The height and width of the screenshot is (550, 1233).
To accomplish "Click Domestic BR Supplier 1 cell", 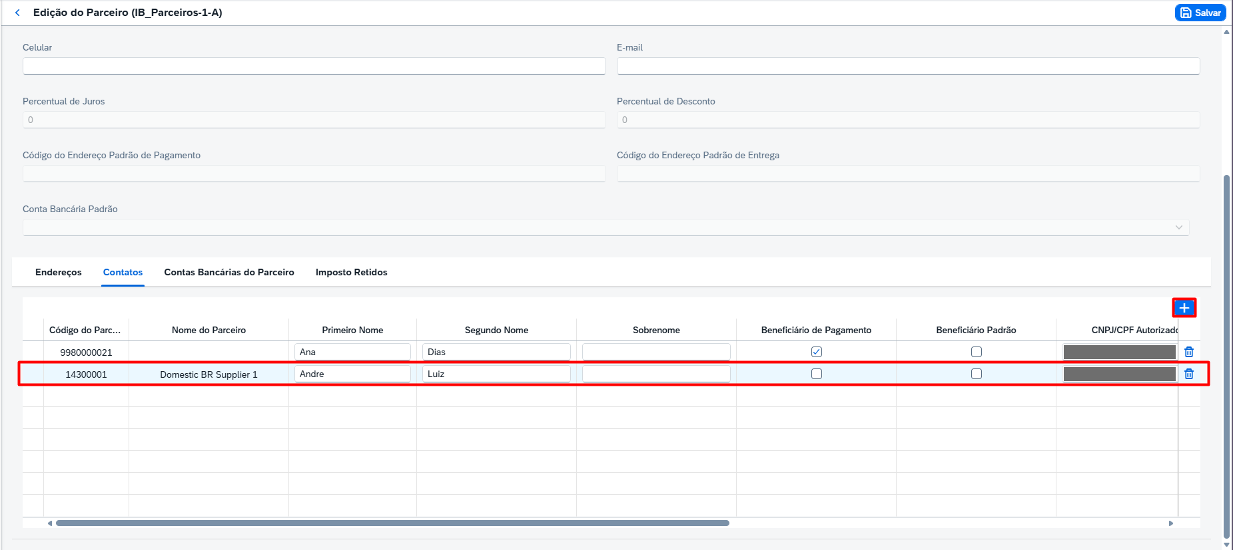I will click(x=208, y=374).
